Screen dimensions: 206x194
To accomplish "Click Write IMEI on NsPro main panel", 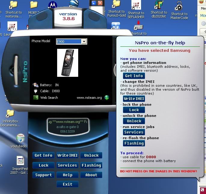I will 68,155.
